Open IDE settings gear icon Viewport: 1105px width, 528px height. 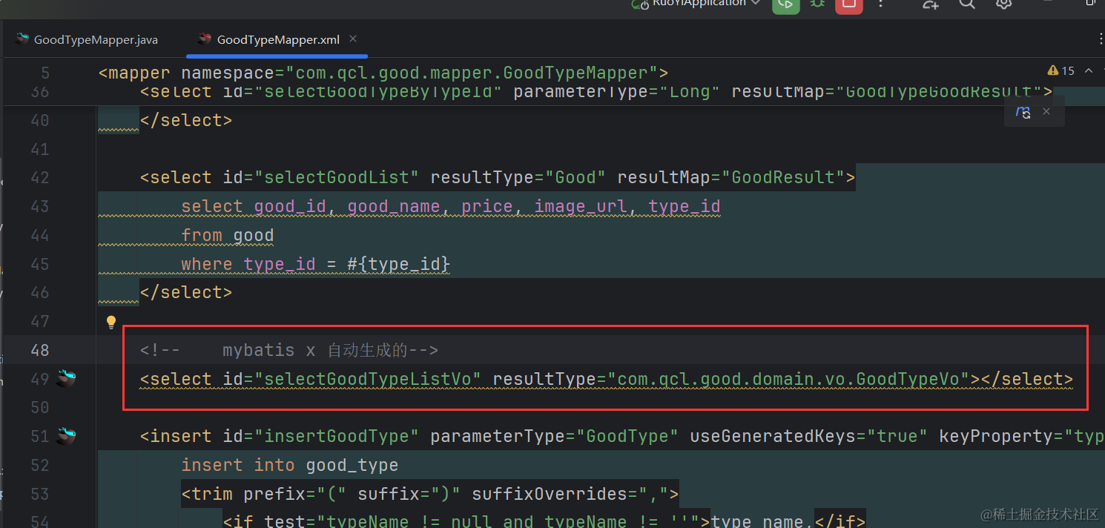coord(1003,4)
